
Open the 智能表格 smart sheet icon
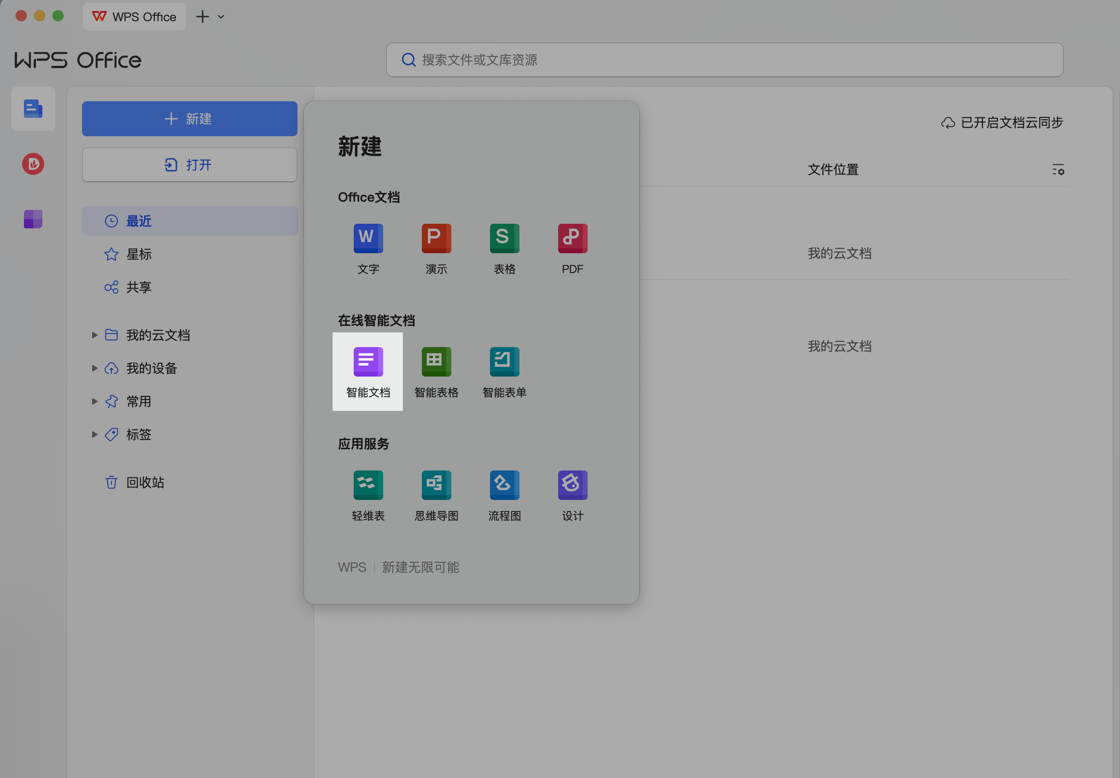437,362
